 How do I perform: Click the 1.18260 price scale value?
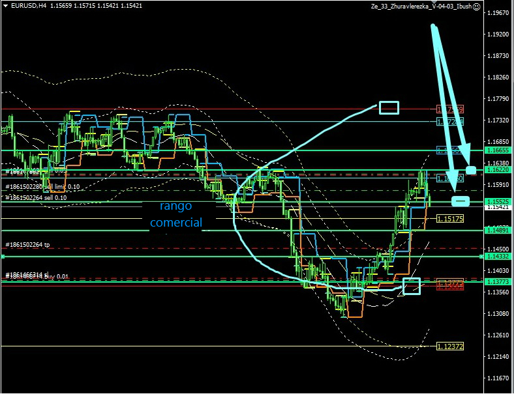pyautogui.click(x=498, y=77)
